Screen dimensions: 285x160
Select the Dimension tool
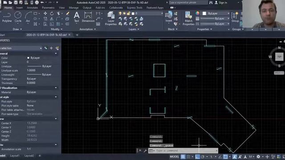coord(88,17)
